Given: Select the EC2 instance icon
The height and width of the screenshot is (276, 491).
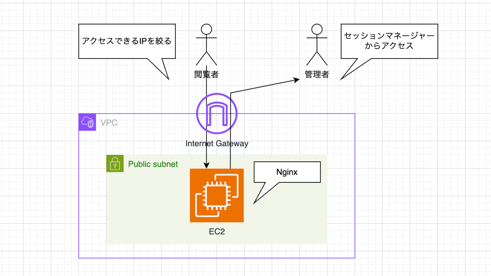Looking at the screenshot, I should pyautogui.click(x=217, y=195).
